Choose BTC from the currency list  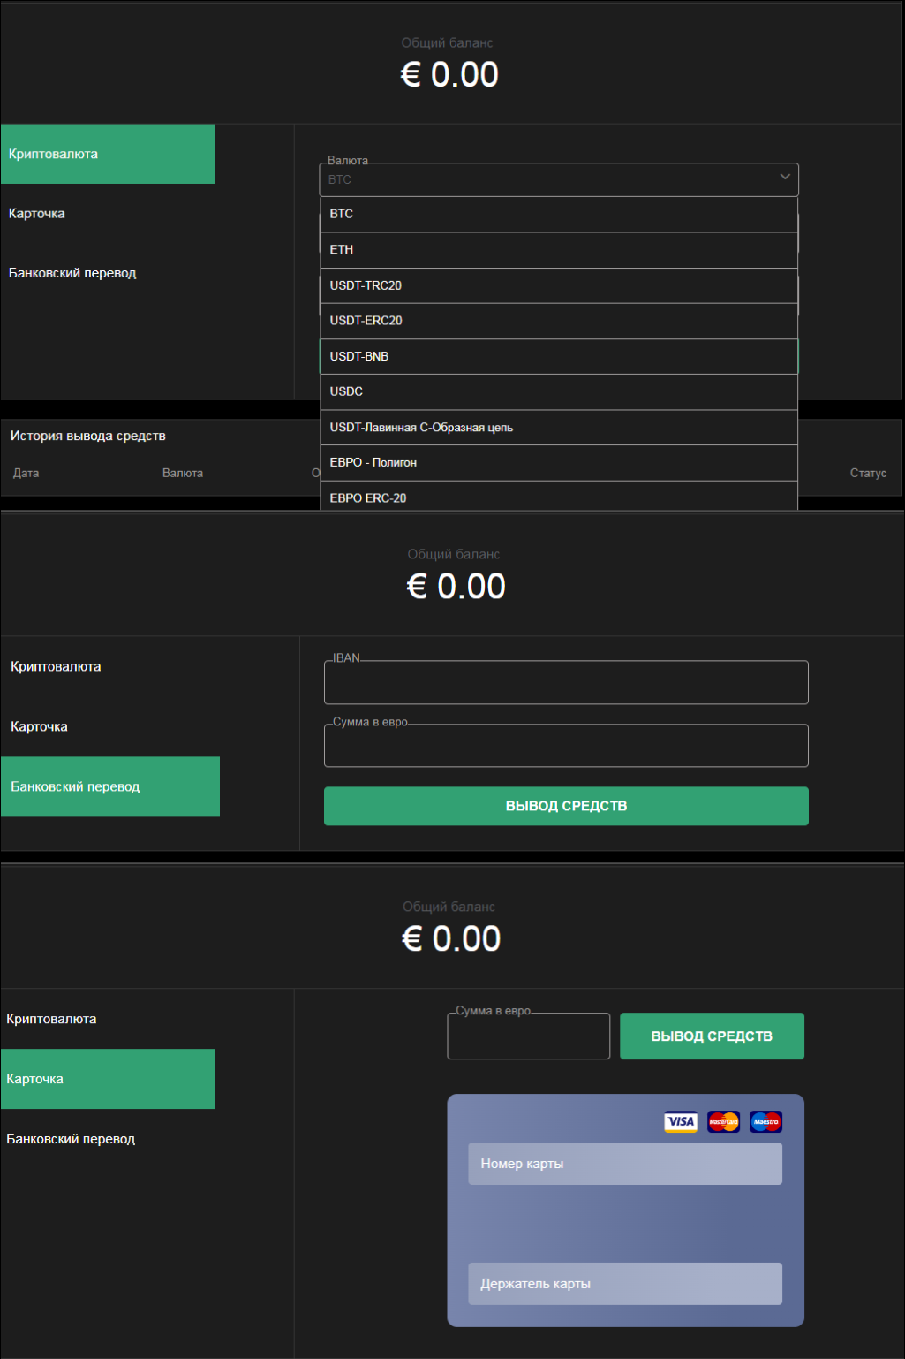click(x=559, y=214)
